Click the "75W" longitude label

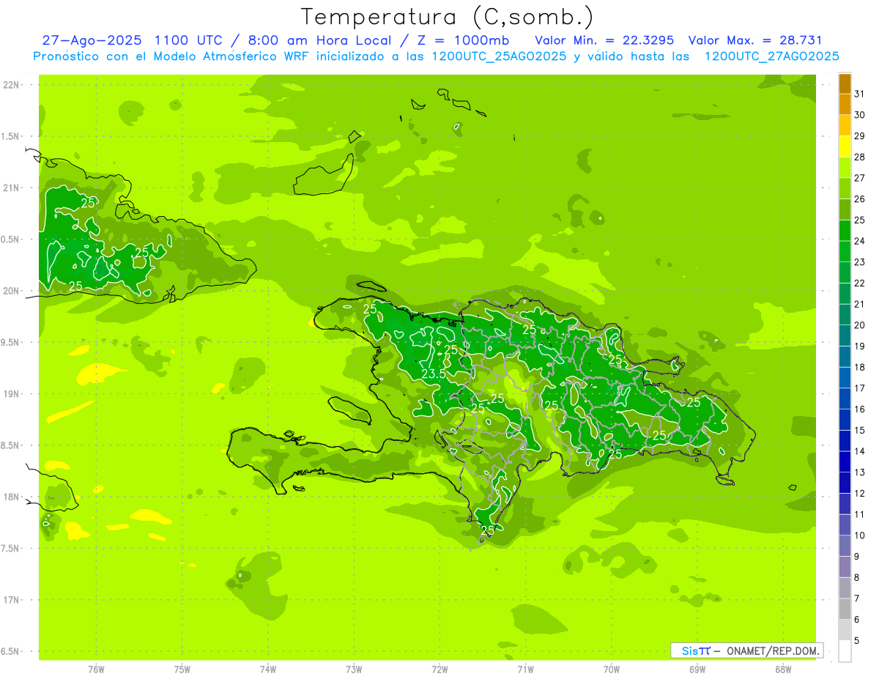pos(182,669)
